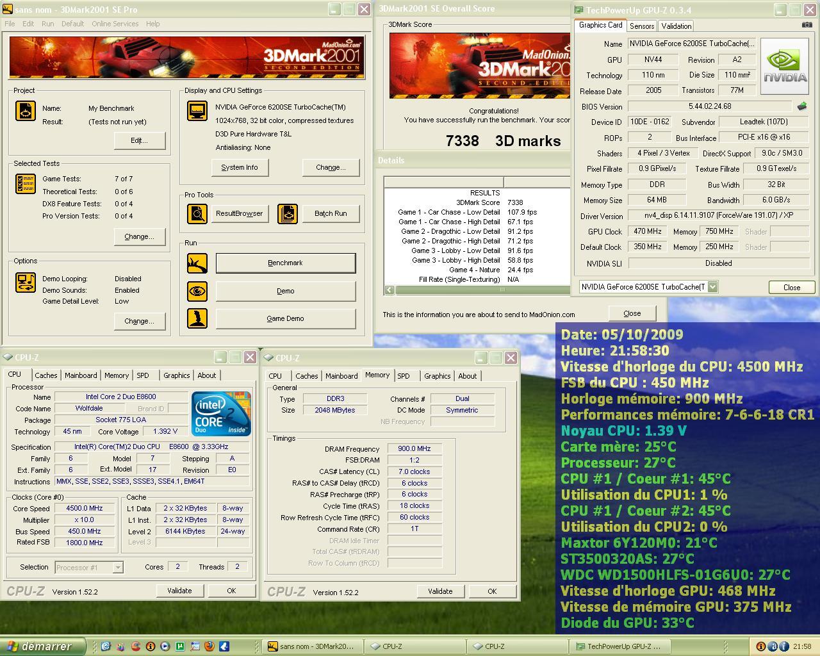Click the System Info button
Image resolution: width=820 pixels, height=656 pixels.
(240, 167)
